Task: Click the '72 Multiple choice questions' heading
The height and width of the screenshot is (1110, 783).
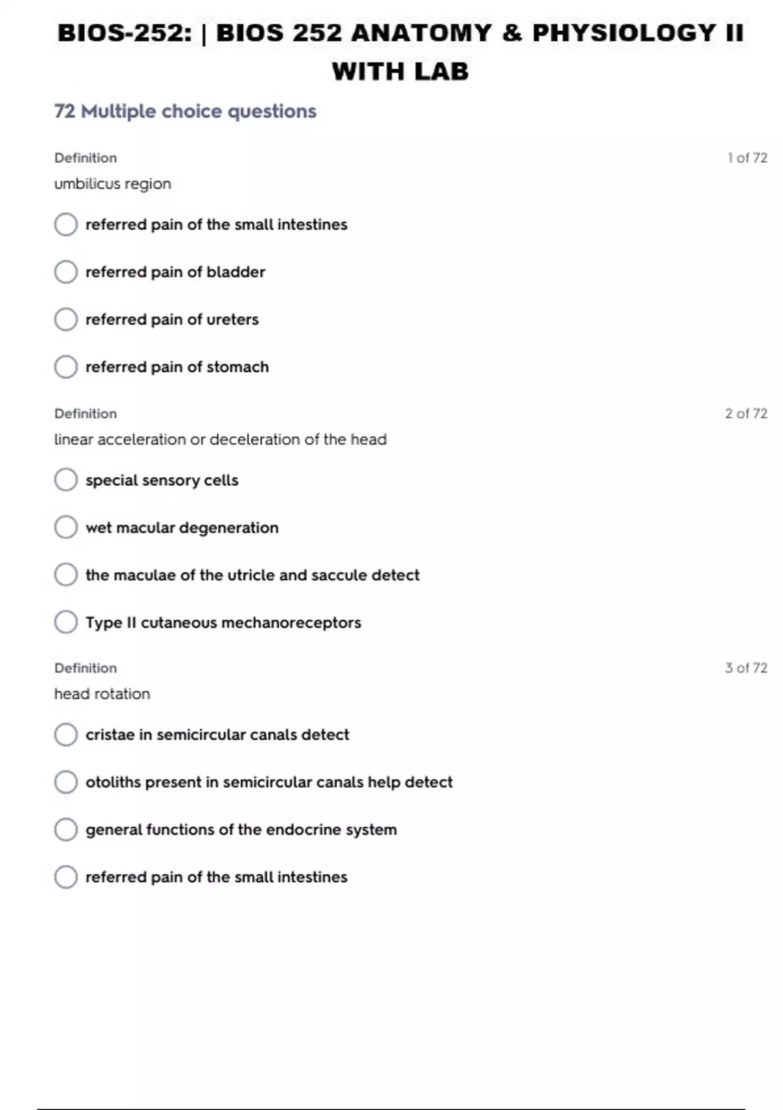Action: (x=185, y=112)
